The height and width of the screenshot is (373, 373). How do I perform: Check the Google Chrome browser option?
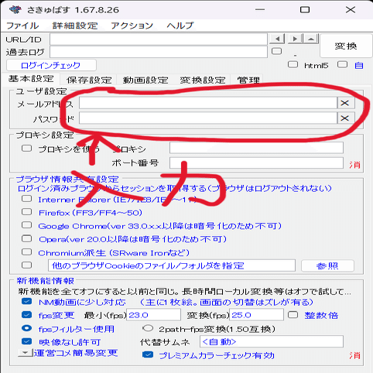(x=26, y=225)
